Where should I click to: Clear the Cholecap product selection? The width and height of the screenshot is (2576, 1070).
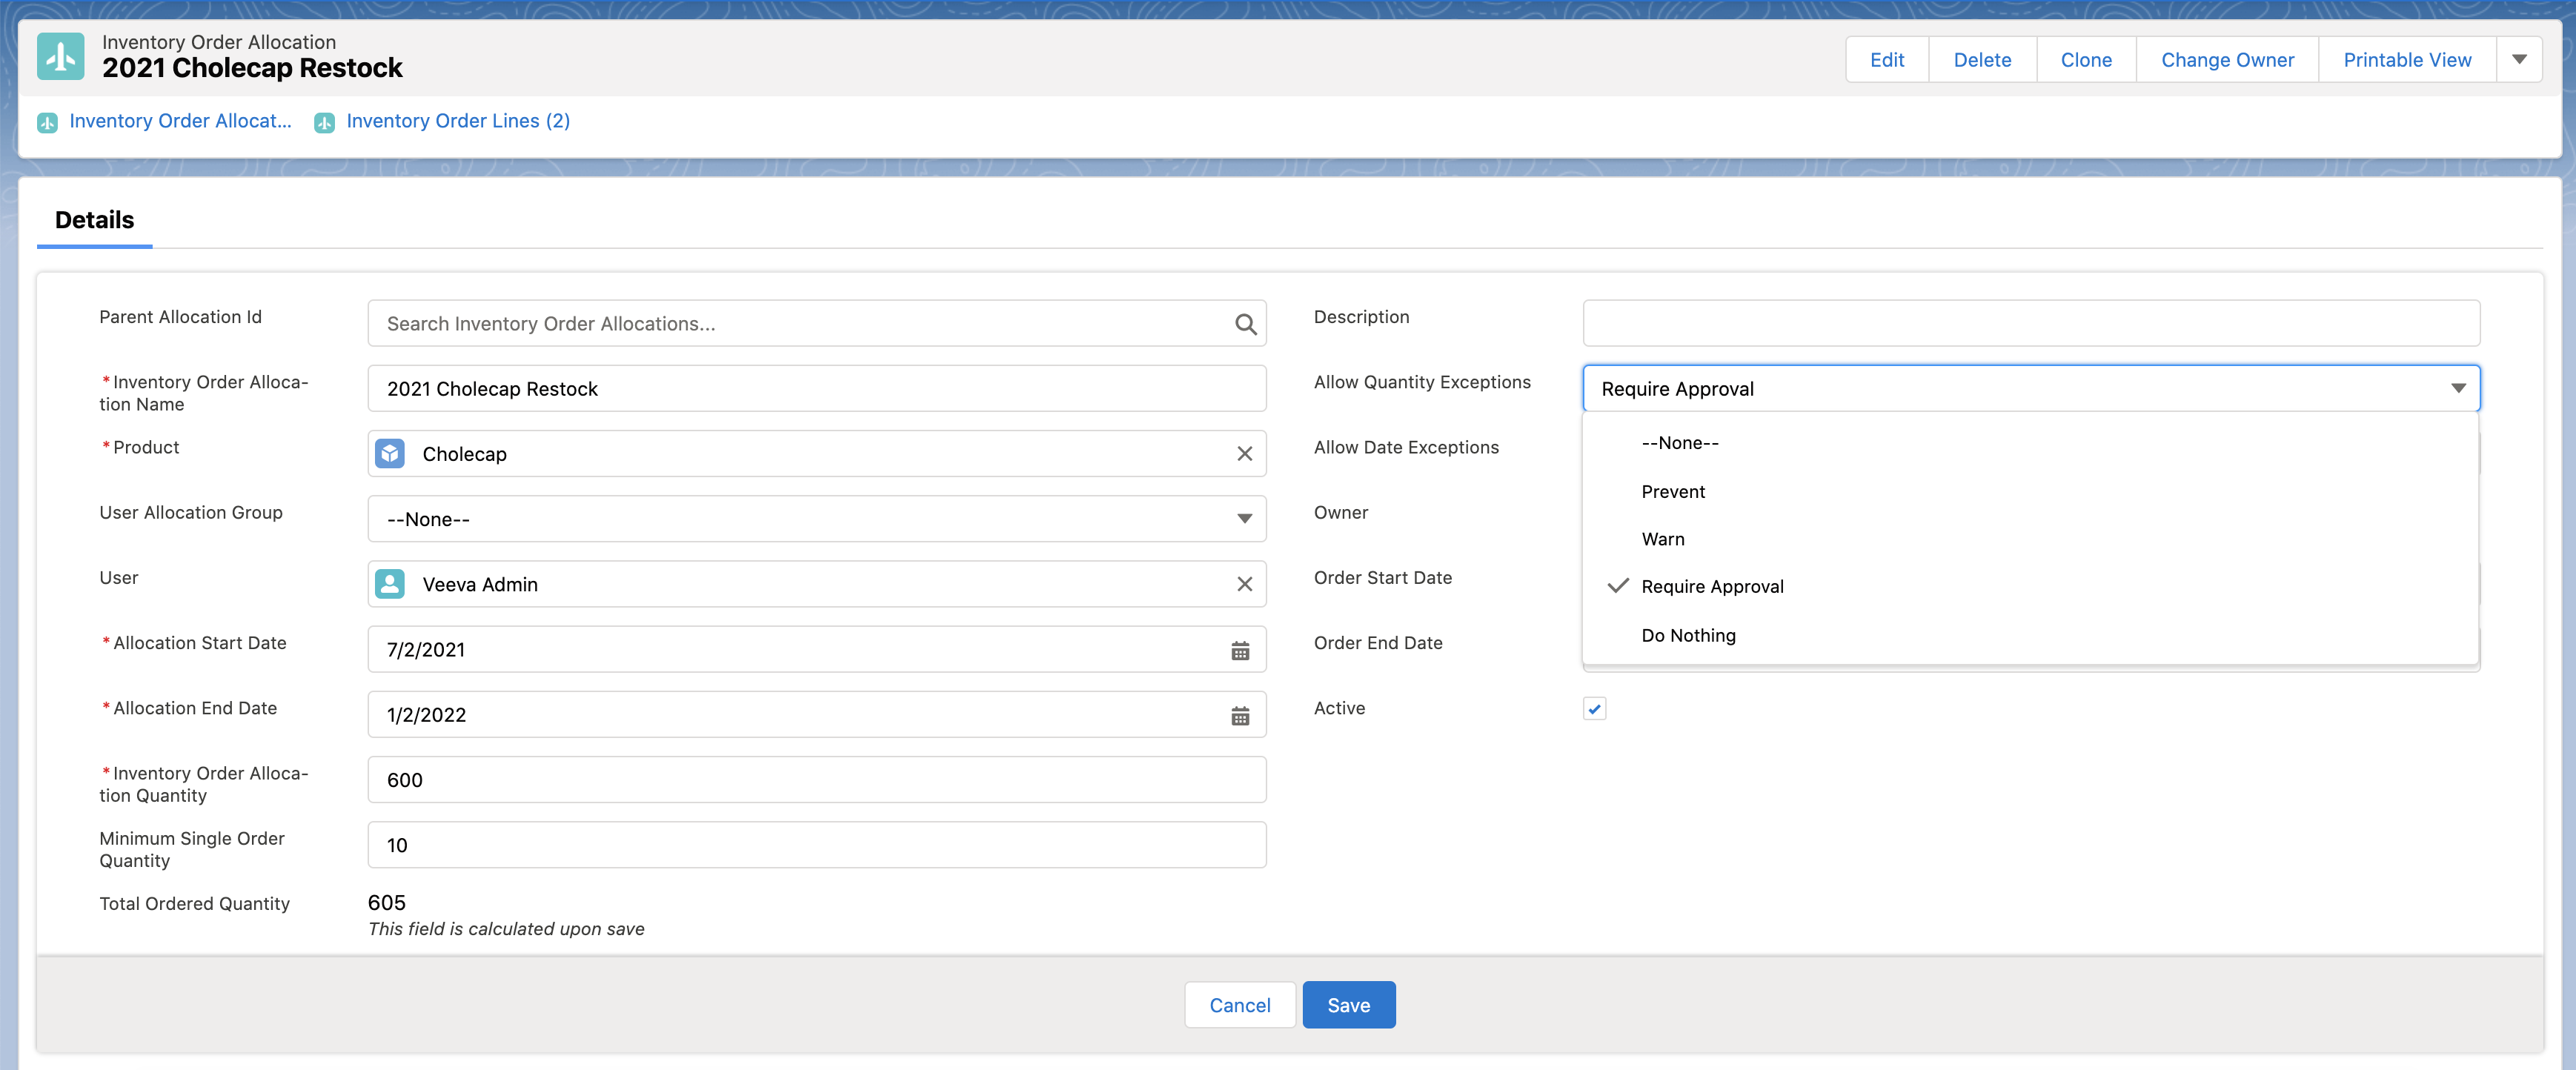1244,454
